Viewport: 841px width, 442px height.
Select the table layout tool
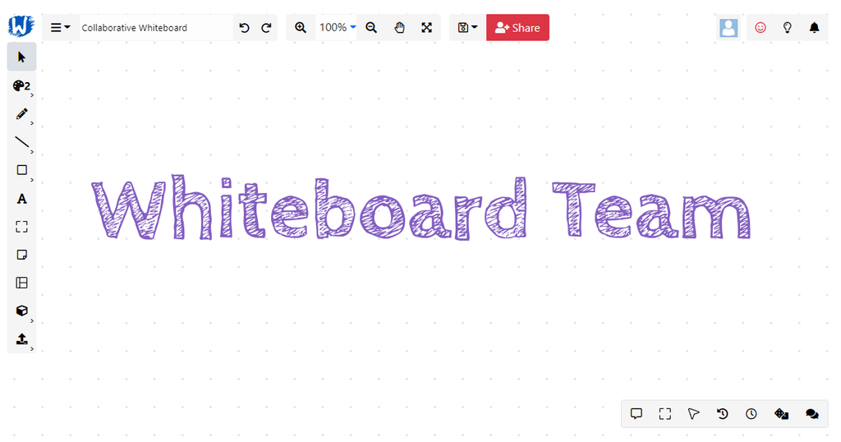click(x=21, y=283)
